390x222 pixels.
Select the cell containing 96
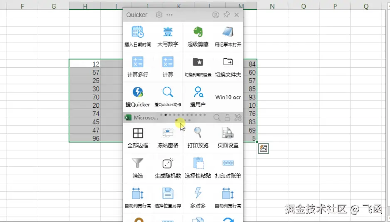85,138
